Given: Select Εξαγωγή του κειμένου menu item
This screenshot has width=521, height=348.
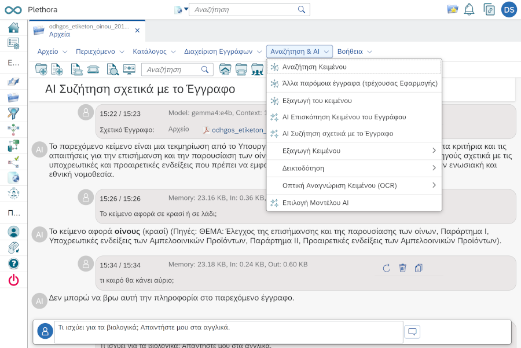Looking at the screenshot, I should click(x=354, y=101).
